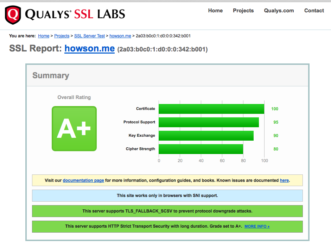Click the 'You are here:' label

[x=23, y=36]
